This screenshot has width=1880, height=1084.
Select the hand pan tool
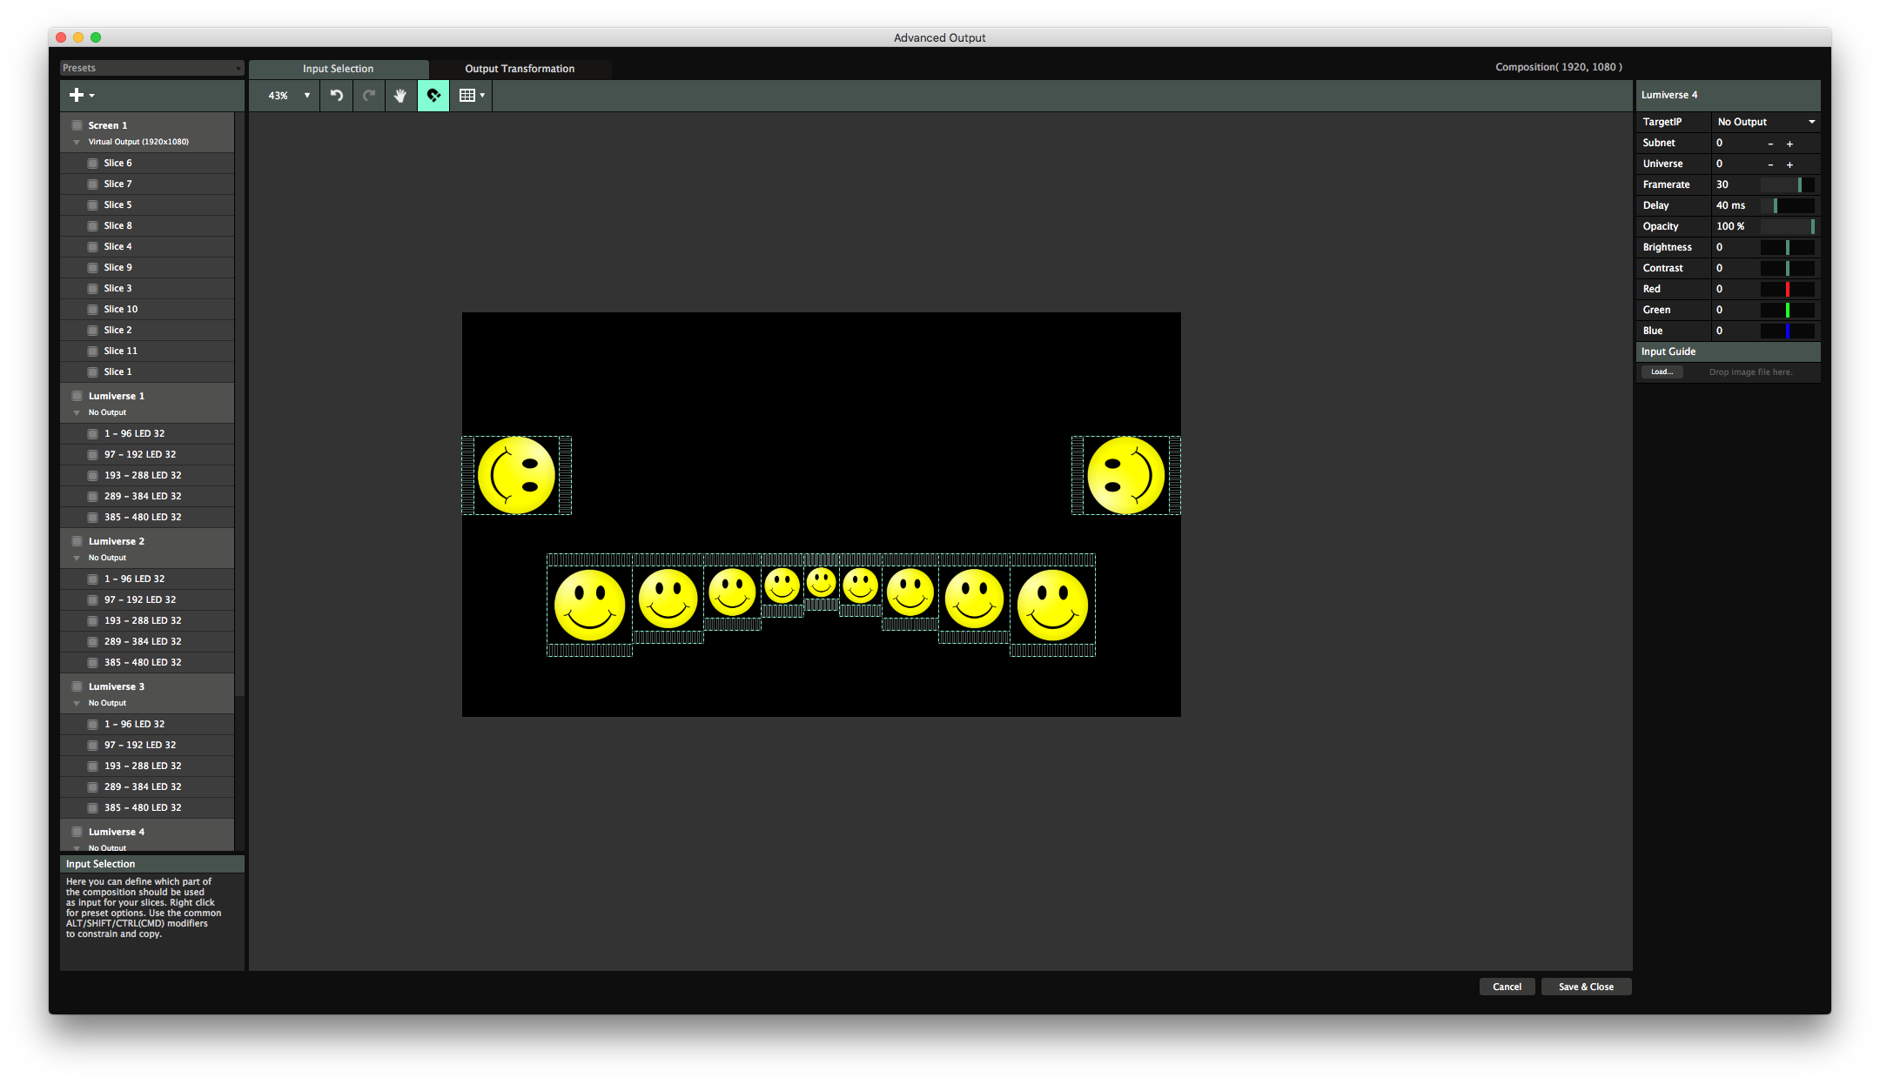click(400, 96)
